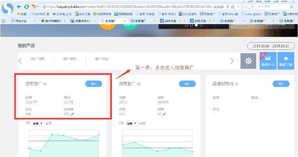Open the 化妆品通用 bookmark
This screenshot has height=157, width=298.
(187, 14)
